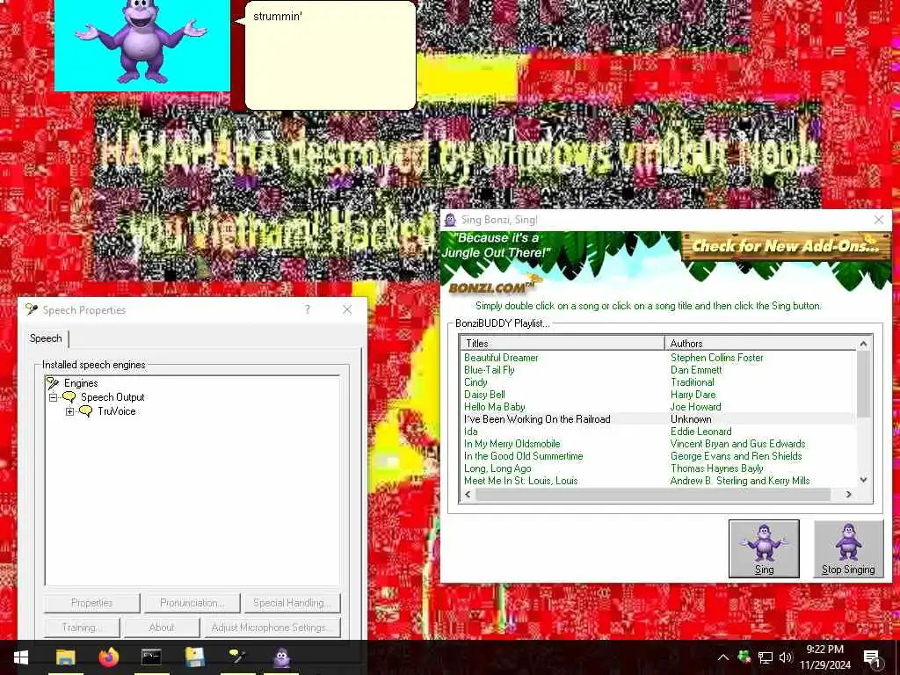This screenshot has width=900, height=675.
Task: Click author Harry Dare
Action: (x=693, y=395)
